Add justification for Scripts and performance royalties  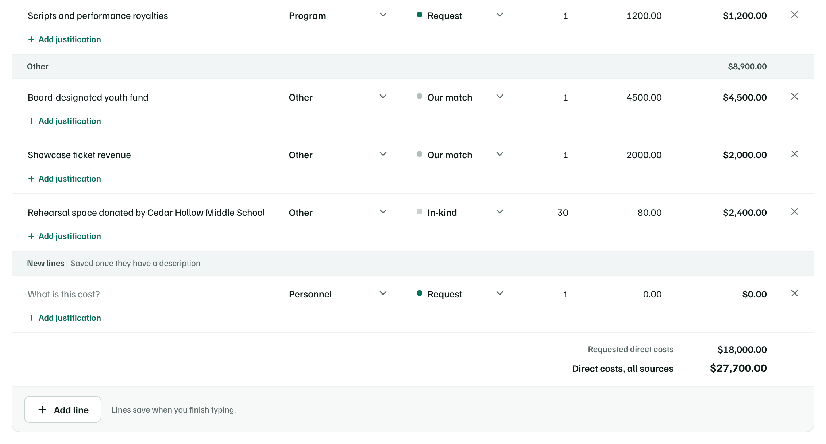[x=65, y=39]
